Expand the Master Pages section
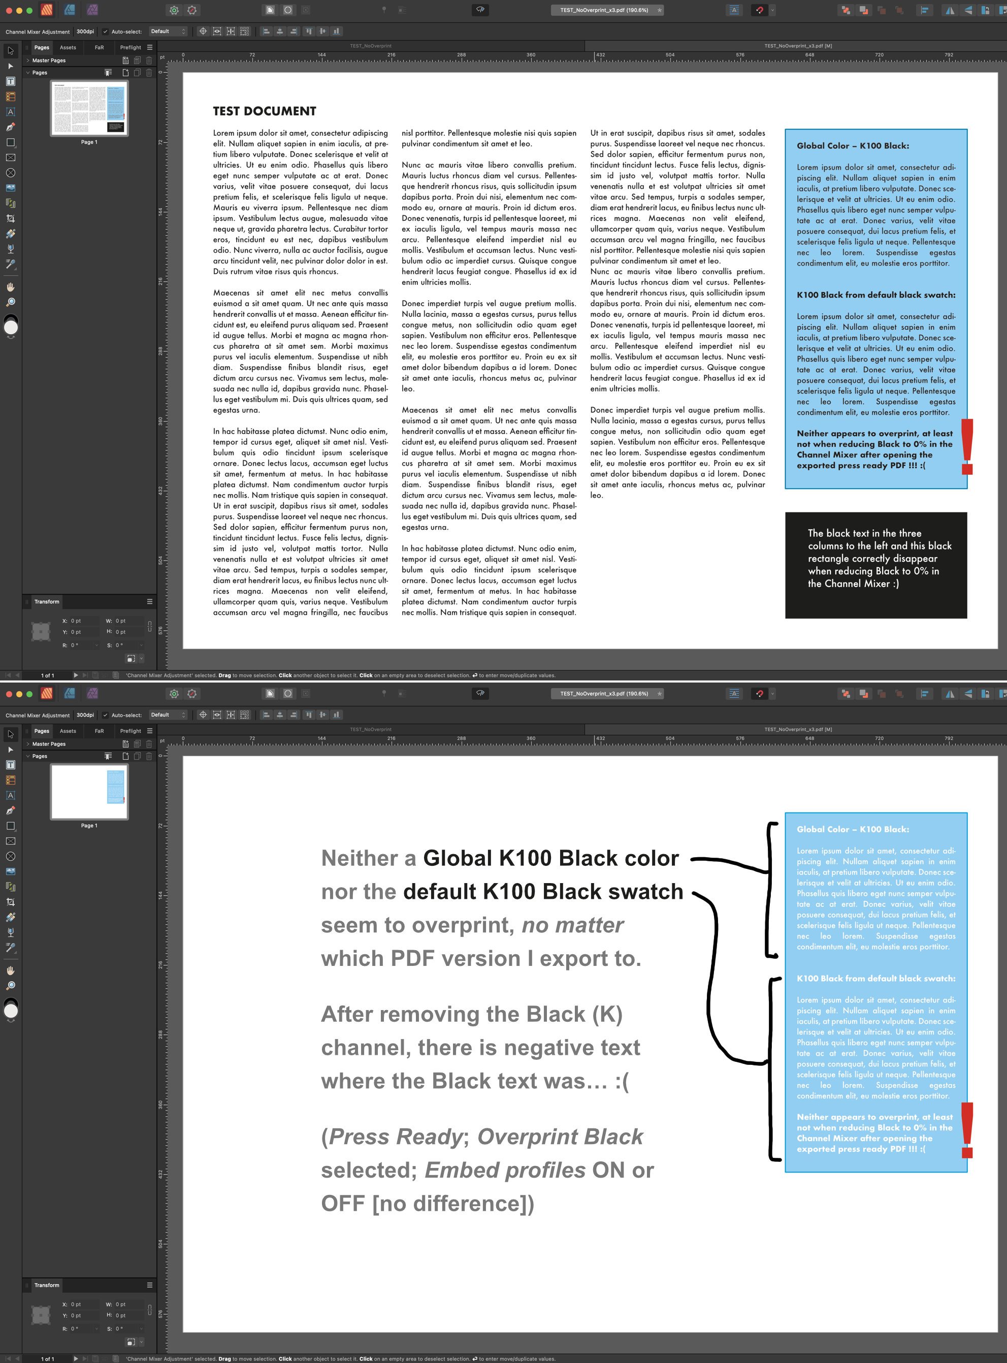 pyautogui.click(x=28, y=60)
